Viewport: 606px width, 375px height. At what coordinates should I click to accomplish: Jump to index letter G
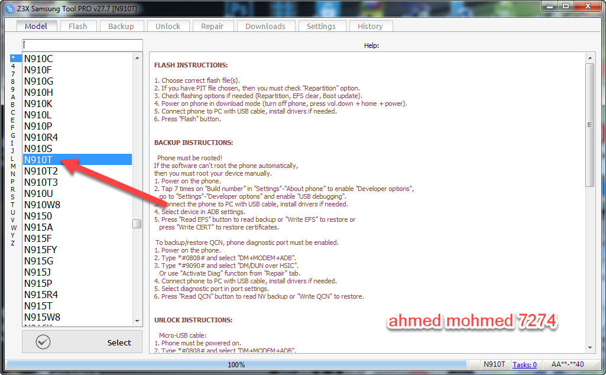click(x=13, y=135)
